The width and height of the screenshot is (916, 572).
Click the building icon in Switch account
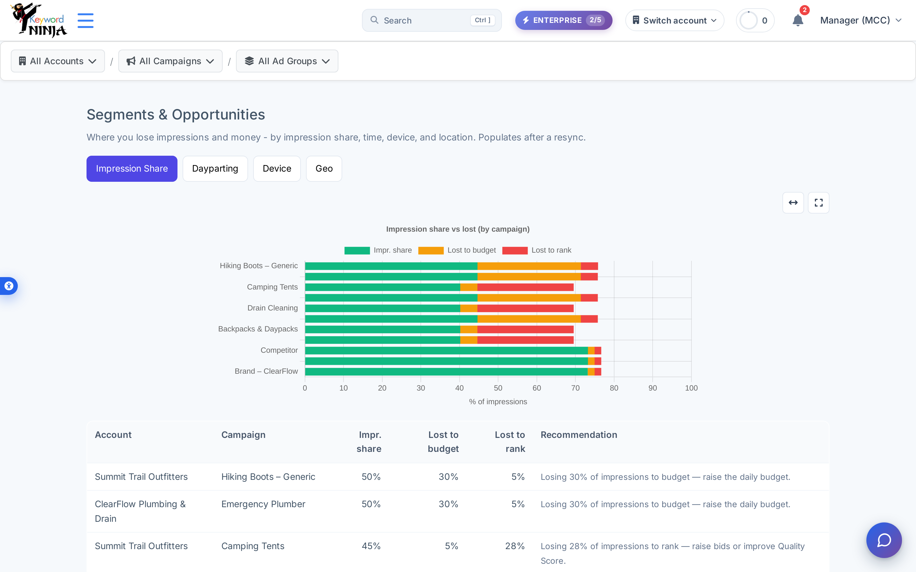coord(636,20)
